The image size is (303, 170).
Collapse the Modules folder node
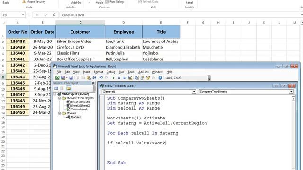(60, 113)
